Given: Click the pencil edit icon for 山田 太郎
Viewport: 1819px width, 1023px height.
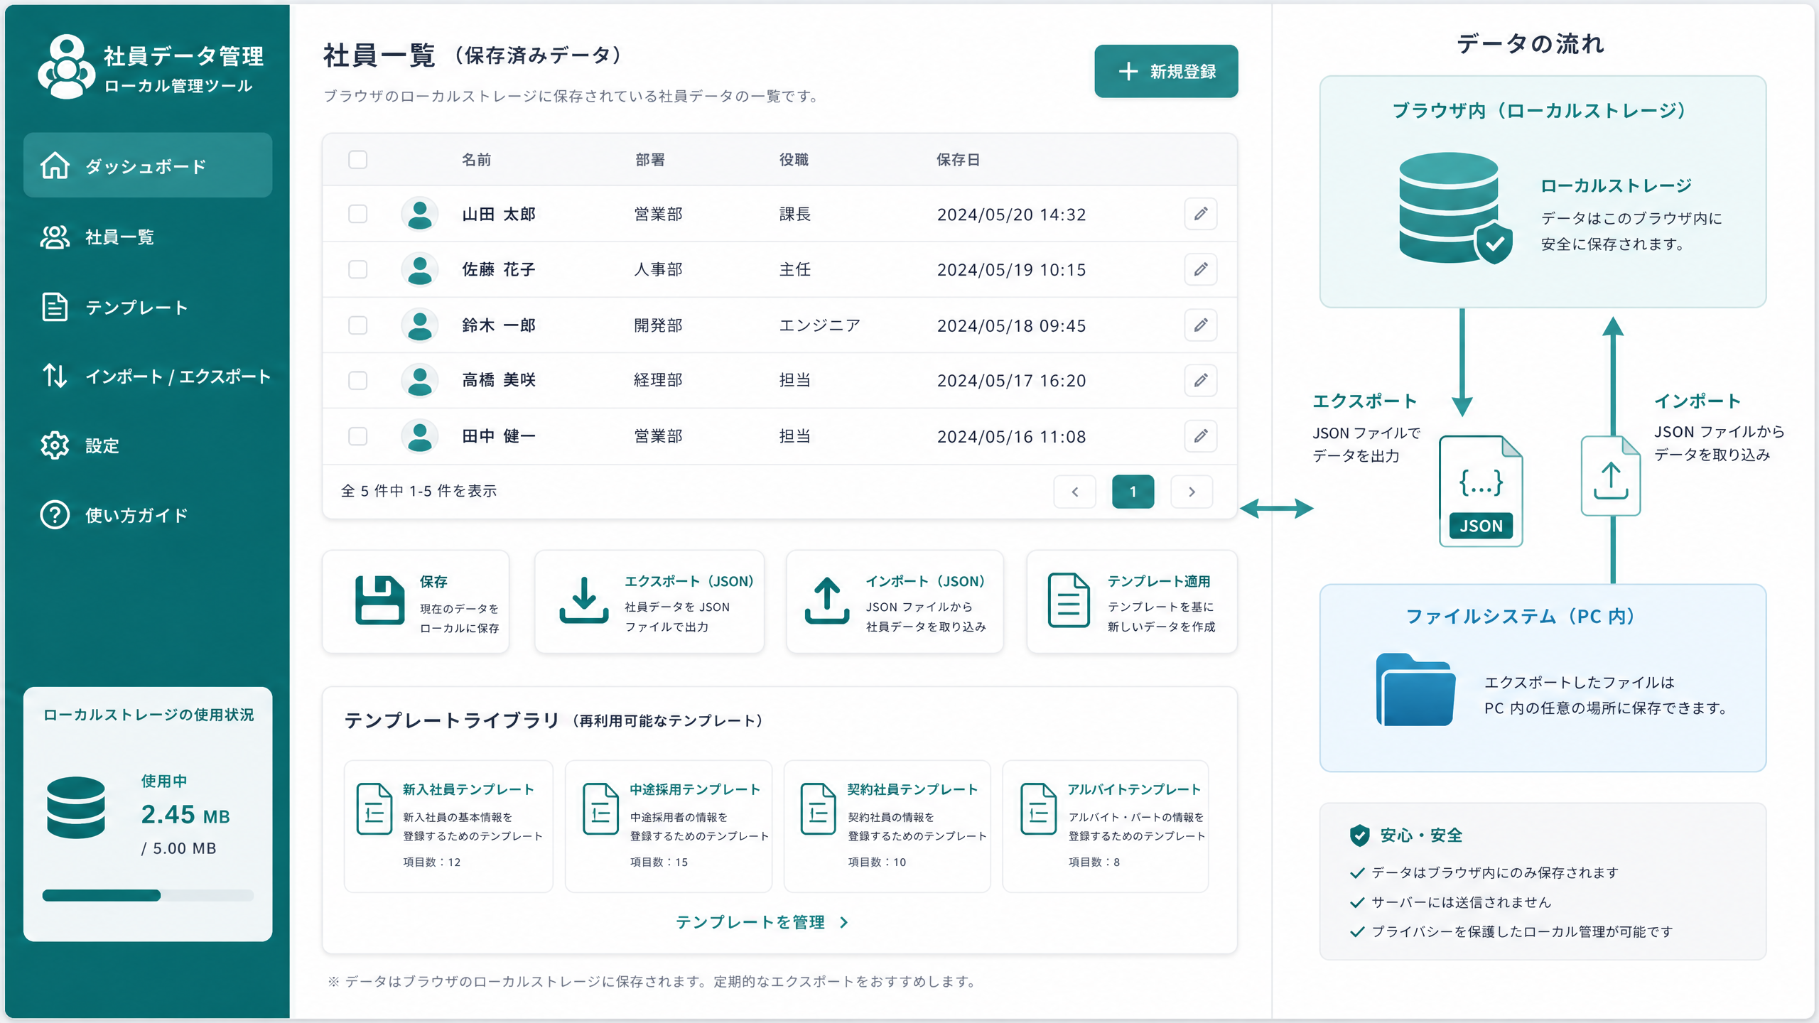Looking at the screenshot, I should tap(1200, 214).
